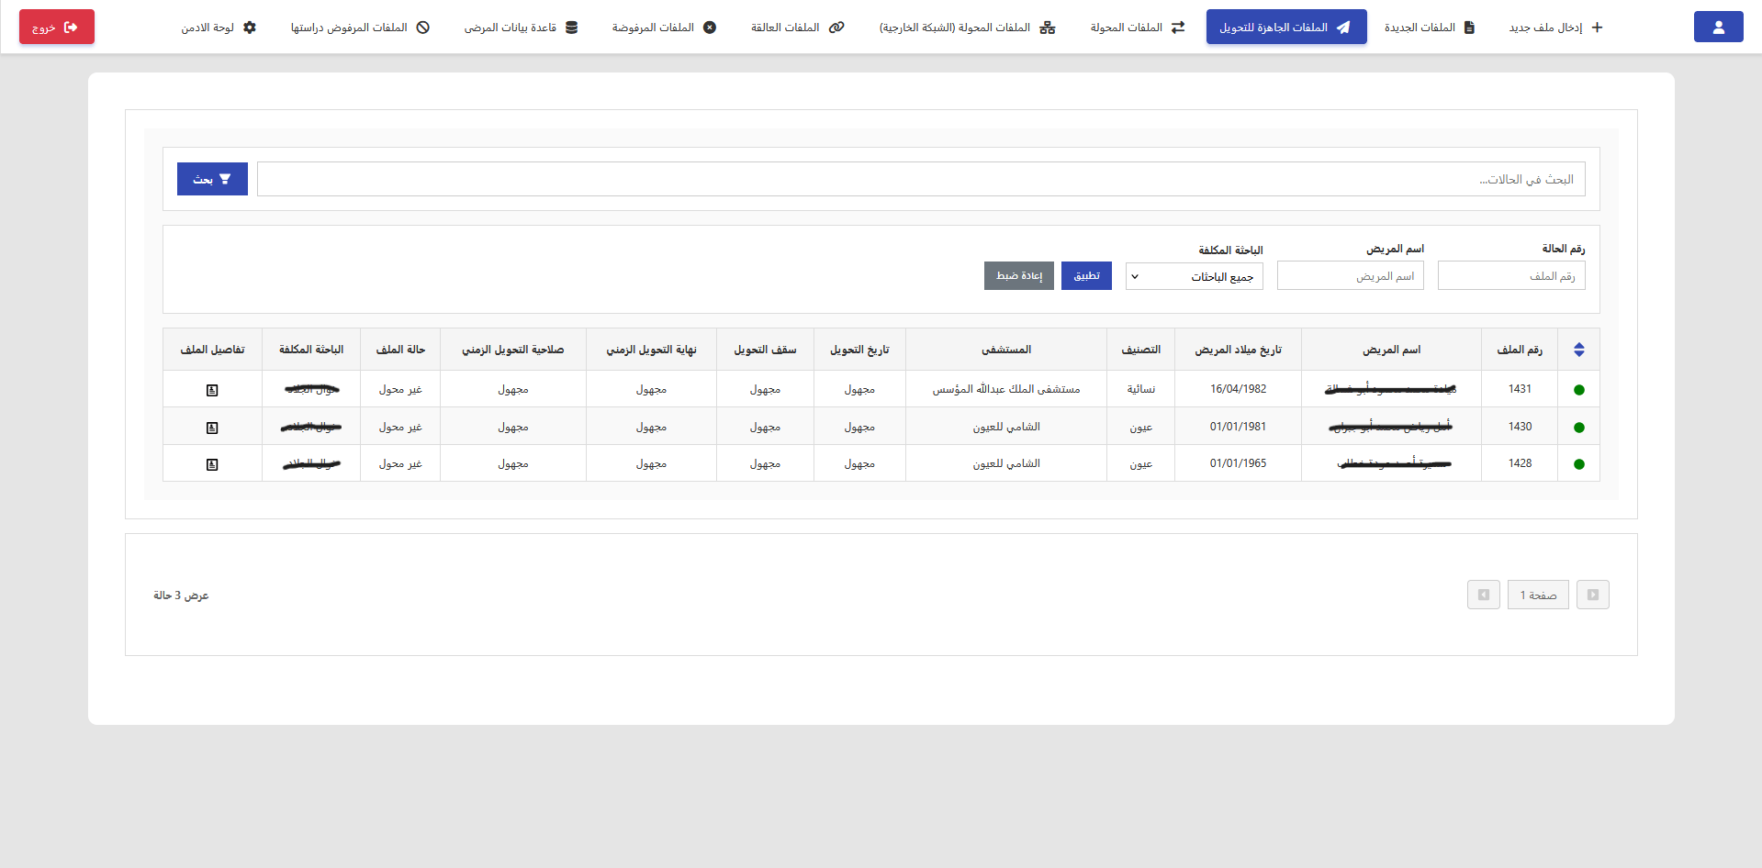
Task: Click the link icon beside الملفات العالقة
Action: 836,27
